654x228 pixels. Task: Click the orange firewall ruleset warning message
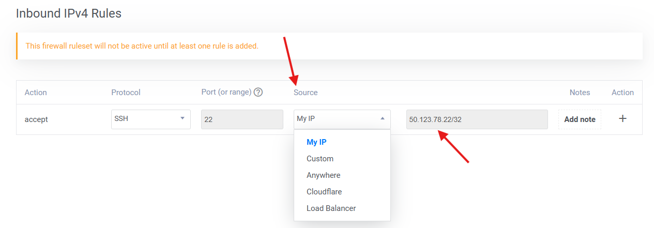(x=142, y=46)
